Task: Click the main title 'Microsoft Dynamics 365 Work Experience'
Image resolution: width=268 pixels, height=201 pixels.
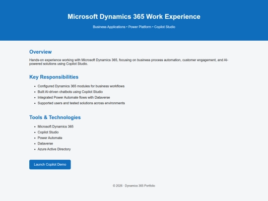Action: (134, 16)
